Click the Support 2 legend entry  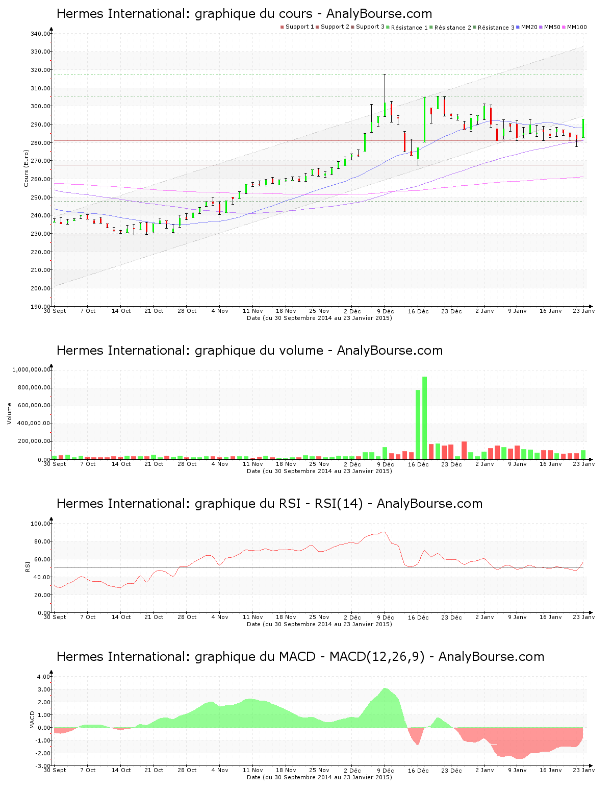(333, 27)
